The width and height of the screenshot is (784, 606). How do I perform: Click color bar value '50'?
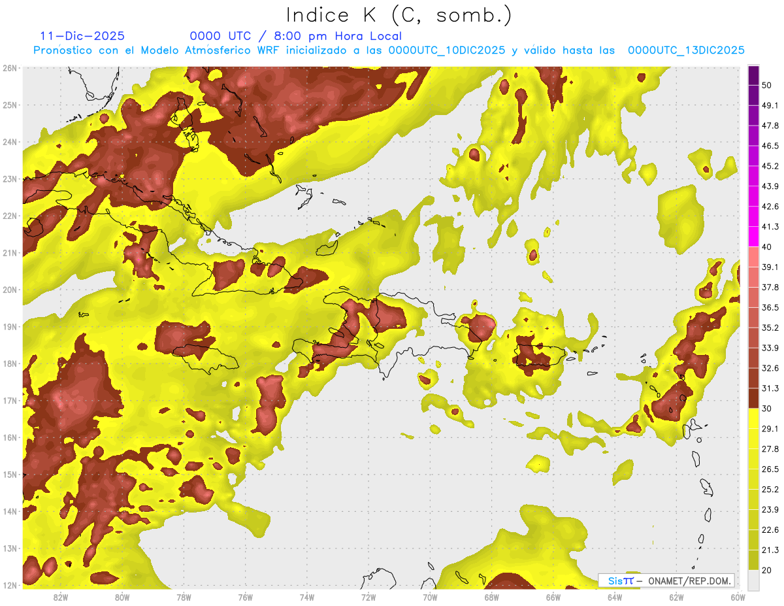click(x=767, y=85)
